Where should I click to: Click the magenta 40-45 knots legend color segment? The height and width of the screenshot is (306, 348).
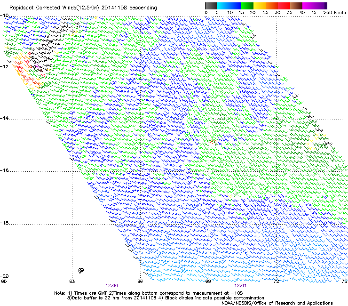pos(308,6)
